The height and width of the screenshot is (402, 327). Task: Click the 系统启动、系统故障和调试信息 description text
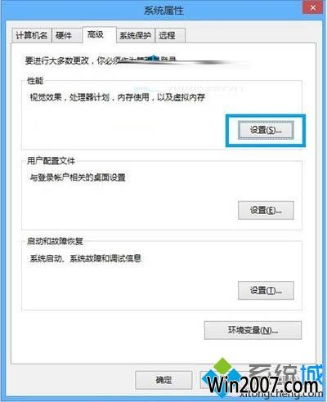coord(85,258)
